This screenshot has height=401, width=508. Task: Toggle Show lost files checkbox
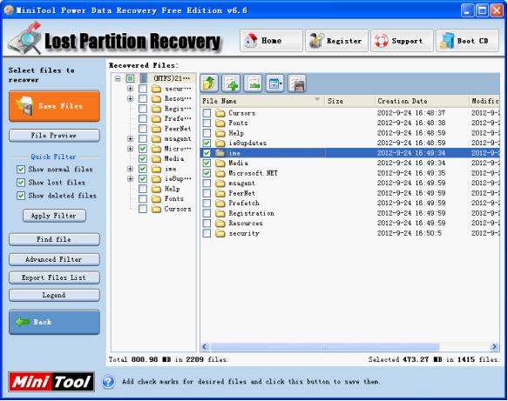click(21, 183)
